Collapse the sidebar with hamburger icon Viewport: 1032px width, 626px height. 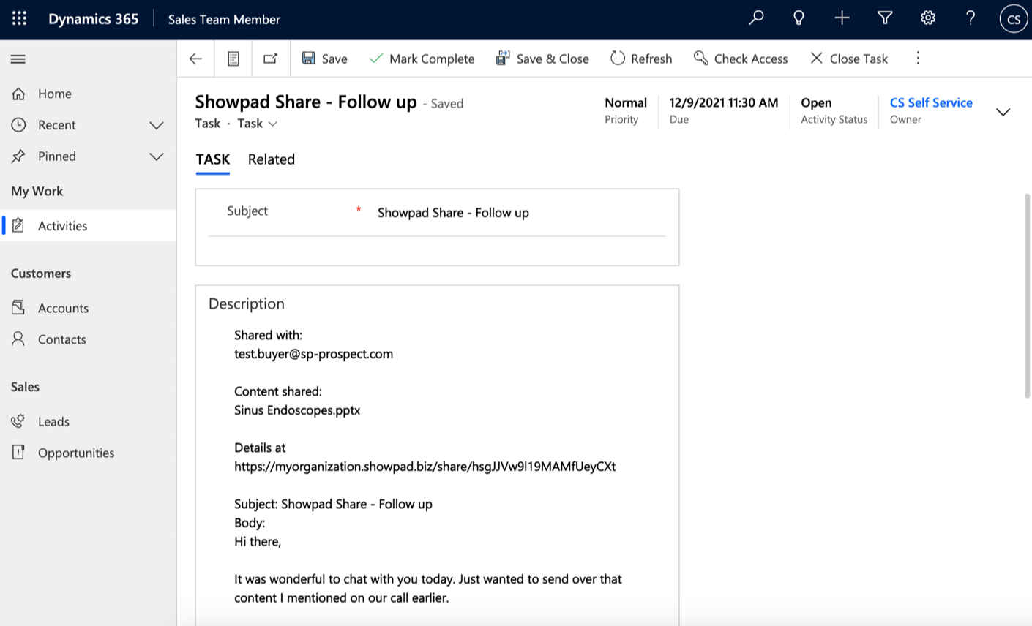click(18, 59)
